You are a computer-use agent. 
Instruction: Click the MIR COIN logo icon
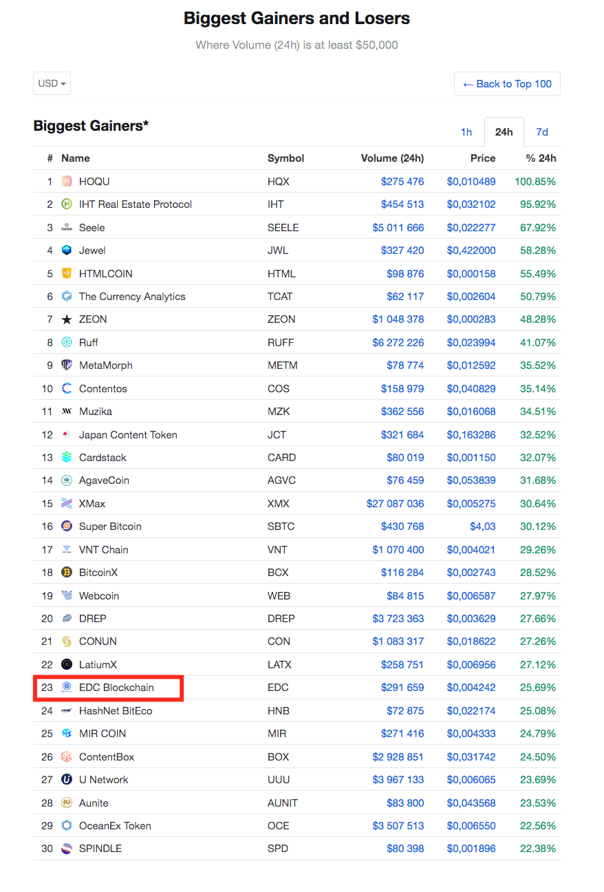(x=67, y=734)
